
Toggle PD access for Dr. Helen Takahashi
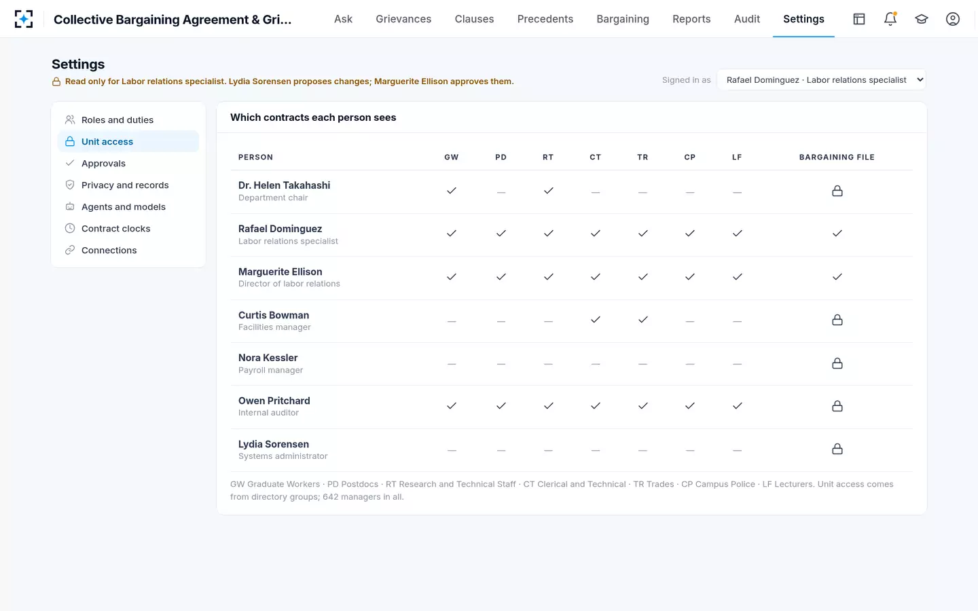tap(501, 192)
